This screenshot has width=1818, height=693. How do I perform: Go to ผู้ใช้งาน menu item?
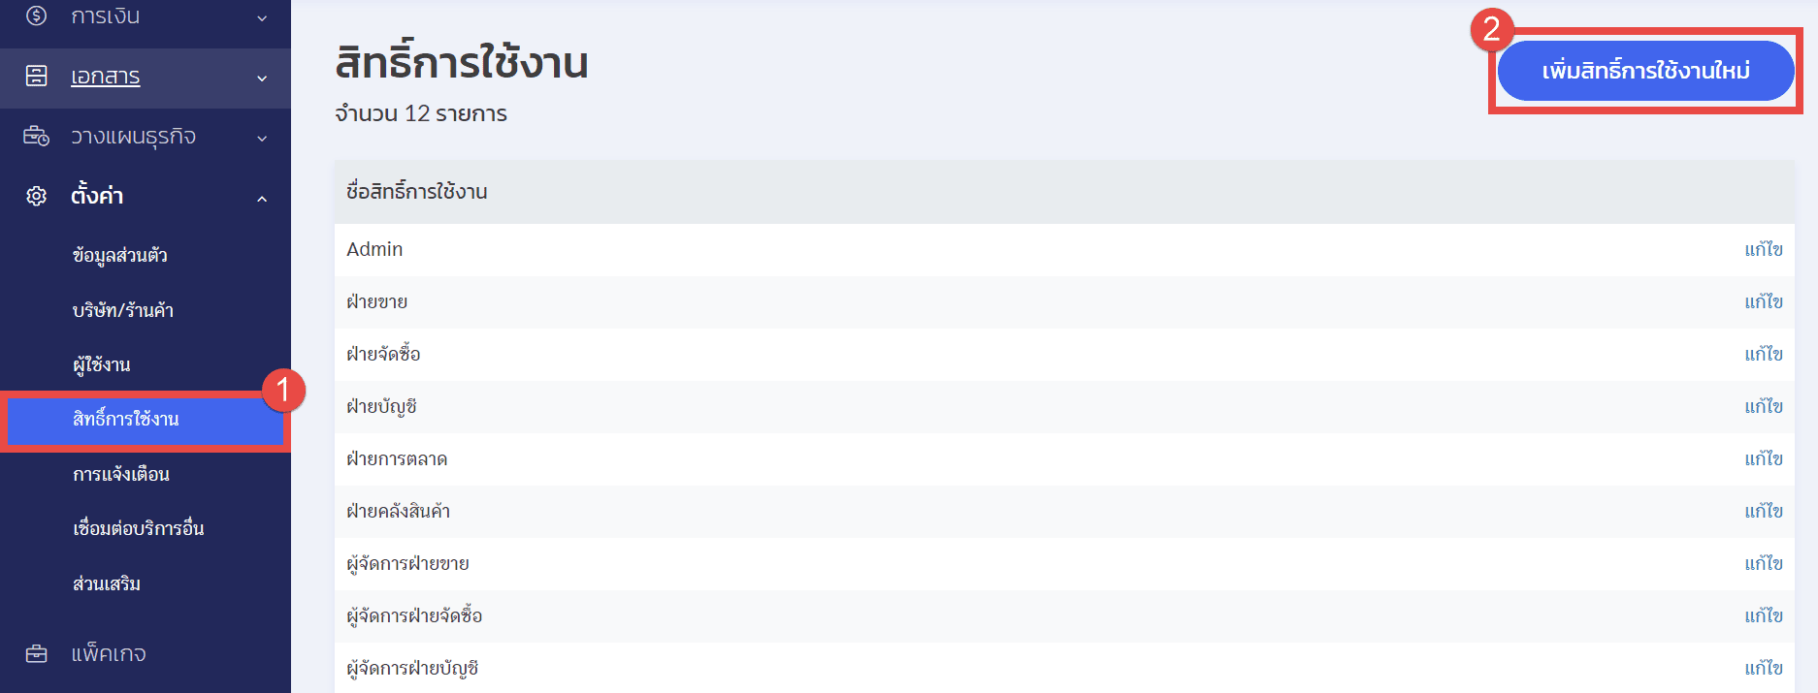(102, 364)
